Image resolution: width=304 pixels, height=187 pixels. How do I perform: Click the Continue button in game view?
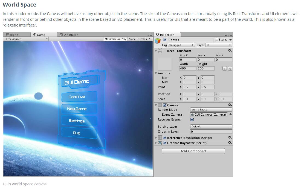(x=79, y=97)
